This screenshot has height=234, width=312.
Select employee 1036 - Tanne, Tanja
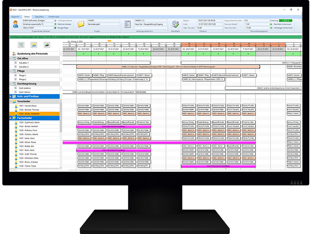pos(34,166)
